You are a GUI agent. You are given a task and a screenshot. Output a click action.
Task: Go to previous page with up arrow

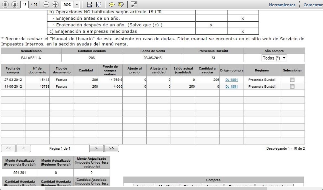click(5, 4)
